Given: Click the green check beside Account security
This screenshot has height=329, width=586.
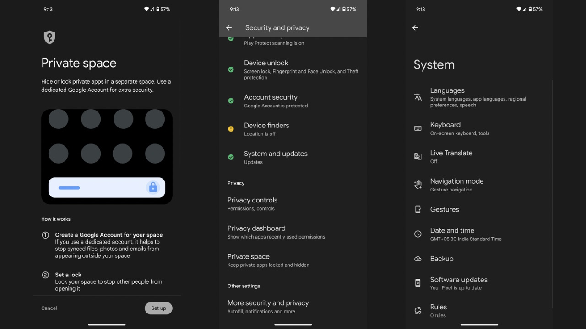Looking at the screenshot, I should 231,101.
